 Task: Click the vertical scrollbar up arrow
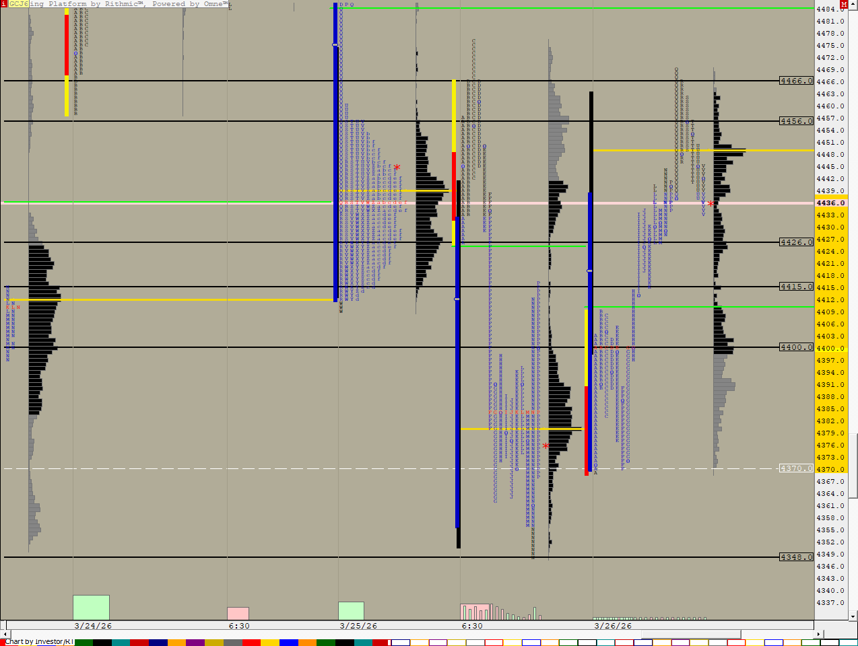click(853, 5)
